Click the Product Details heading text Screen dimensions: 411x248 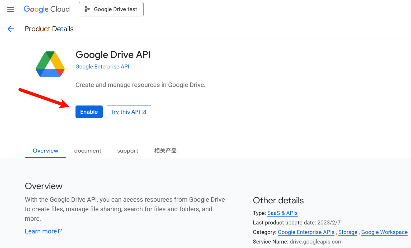(x=49, y=29)
